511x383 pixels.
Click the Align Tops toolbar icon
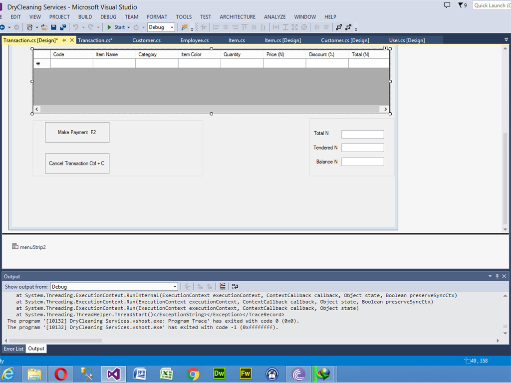tap(245, 27)
